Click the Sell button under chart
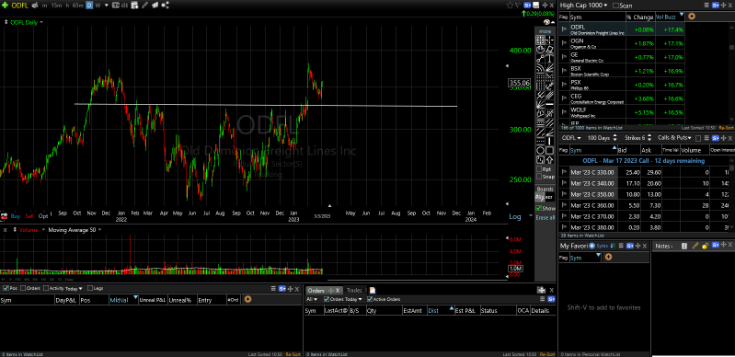 click(x=29, y=216)
